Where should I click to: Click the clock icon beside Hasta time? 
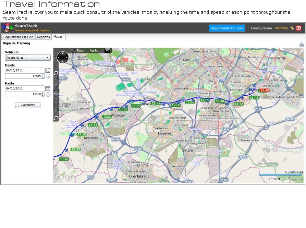click(x=48, y=94)
